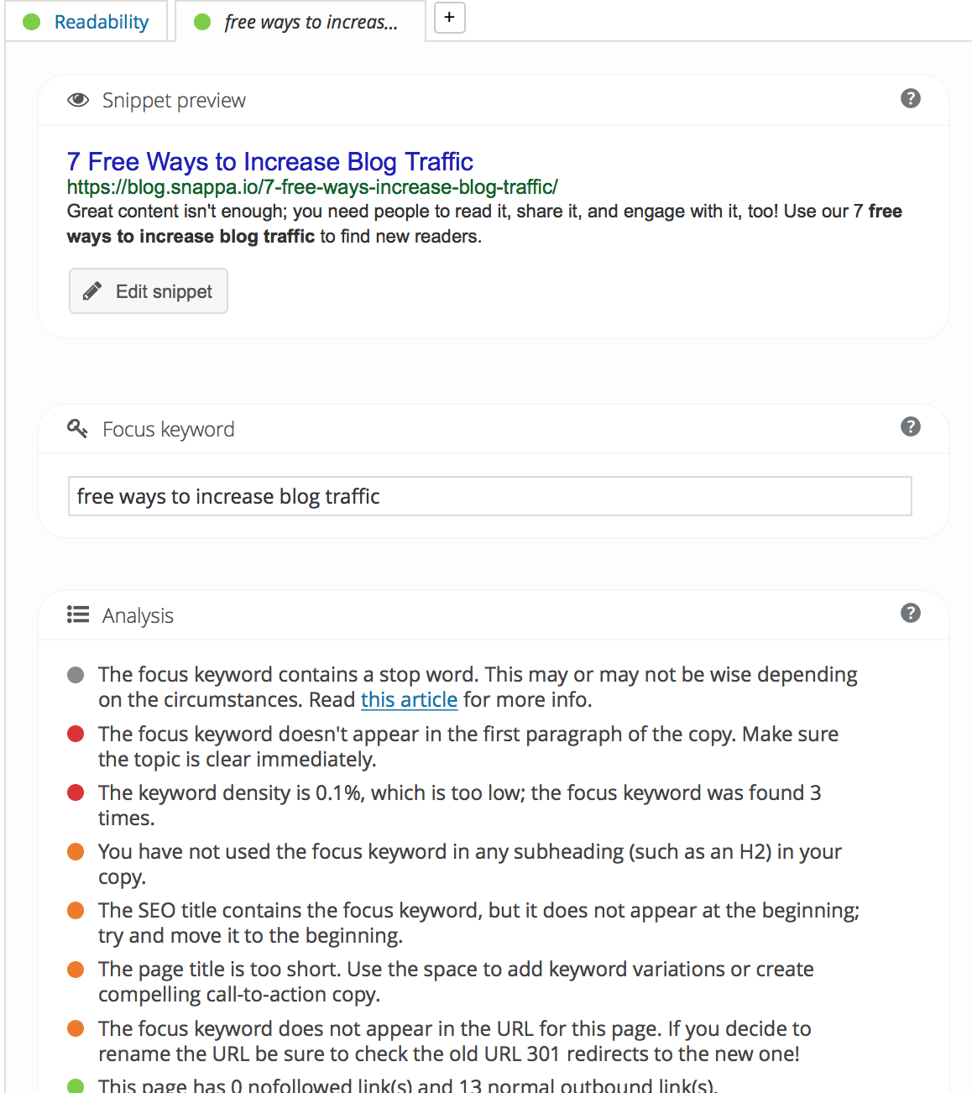Click the red bullet for keyword density warning
972x1093 pixels.
[x=76, y=793]
